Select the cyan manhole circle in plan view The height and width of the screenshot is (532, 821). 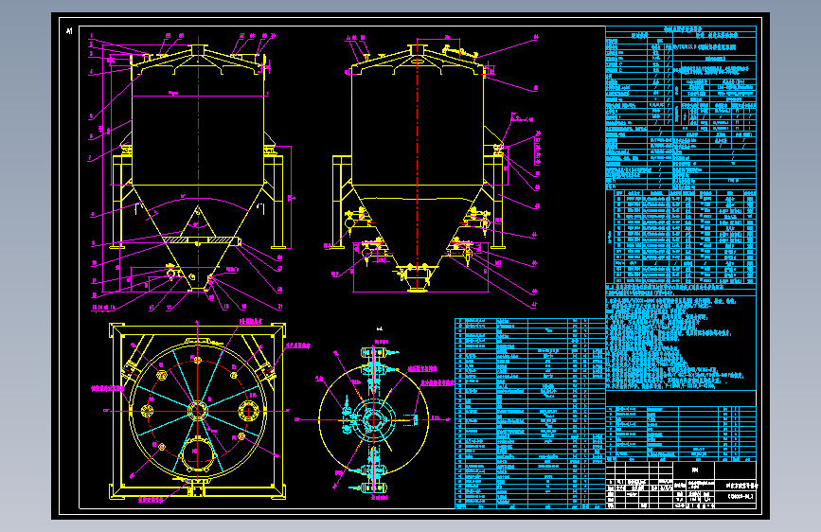coord(197,452)
